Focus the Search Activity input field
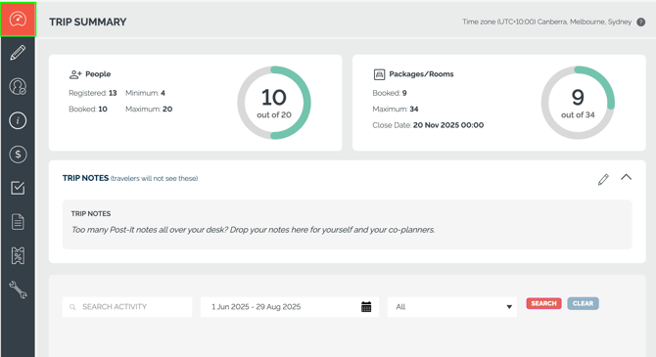Viewport: 656px width, 357px height. (x=127, y=307)
